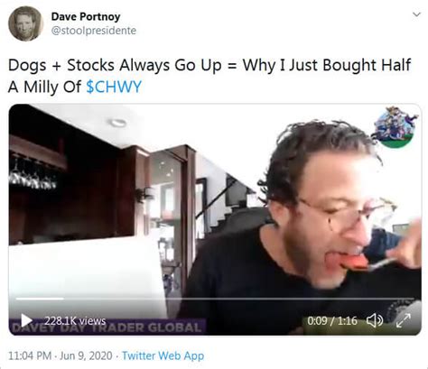Seek along the video progress bar

(x=215, y=299)
